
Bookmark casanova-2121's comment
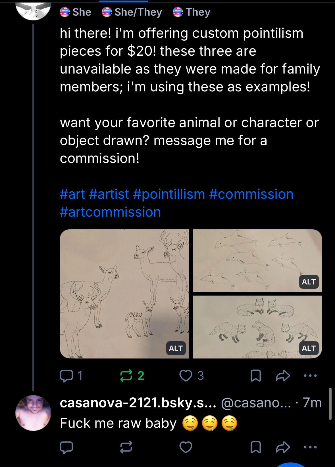pos(255,447)
